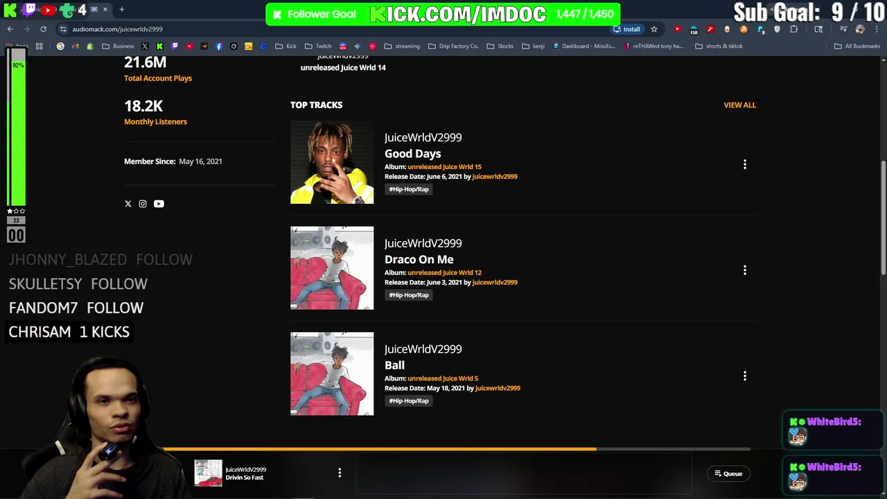Click the bookmark icon with 424 badge

click(x=343, y=46)
